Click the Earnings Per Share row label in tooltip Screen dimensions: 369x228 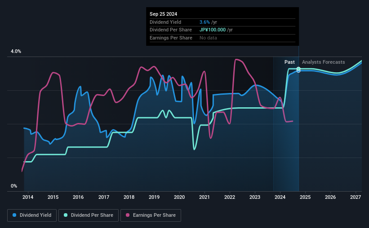tap(171, 38)
